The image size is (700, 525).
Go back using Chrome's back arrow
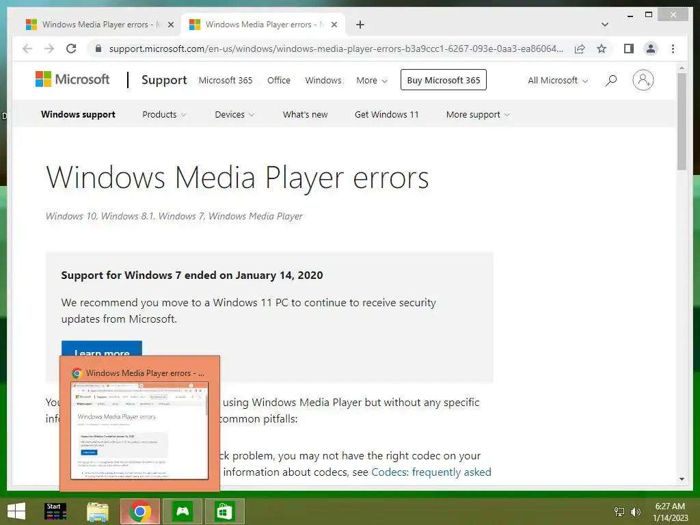(x=27, y=49)
